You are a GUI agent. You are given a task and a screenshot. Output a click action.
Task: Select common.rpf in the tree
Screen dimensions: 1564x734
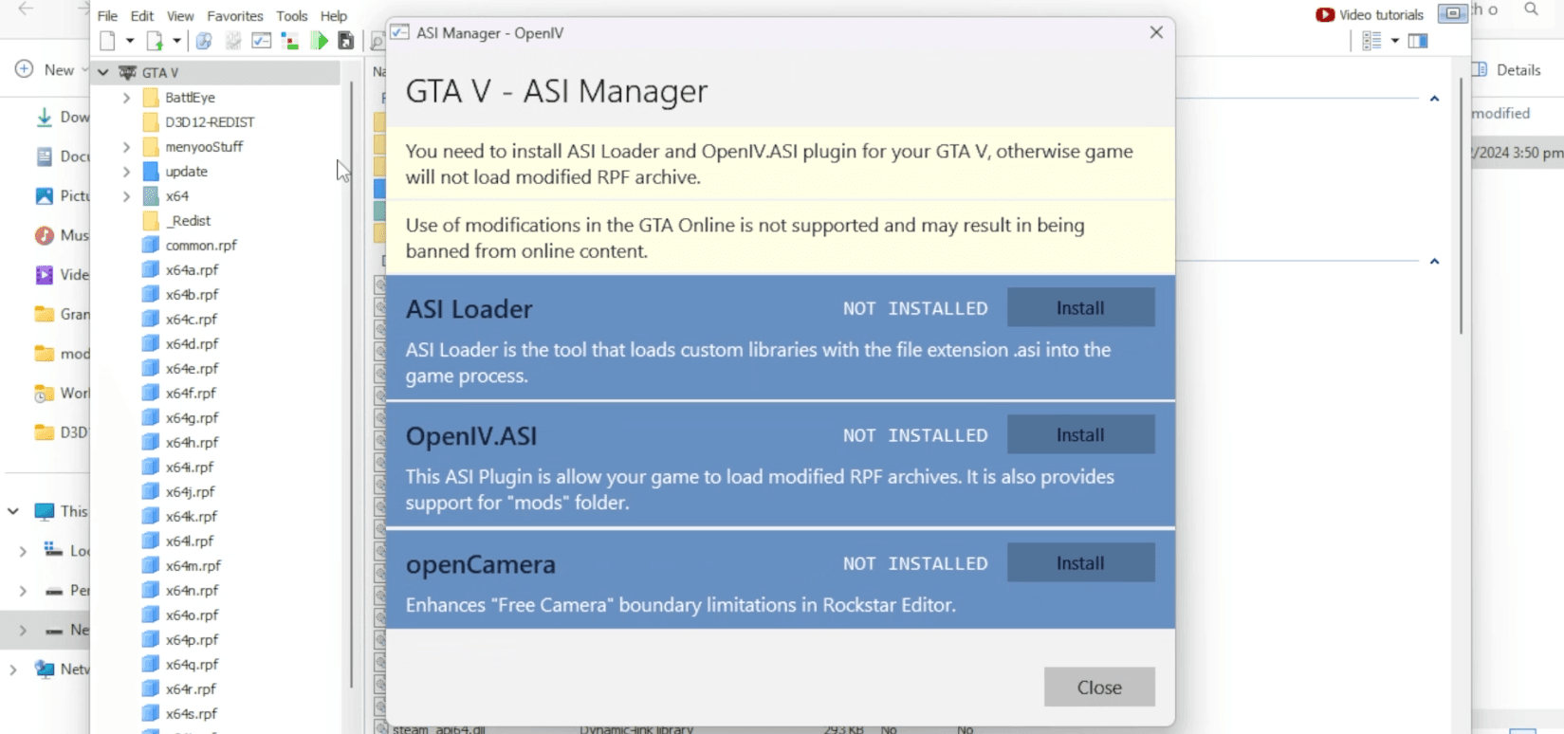[x=201, y=246]
